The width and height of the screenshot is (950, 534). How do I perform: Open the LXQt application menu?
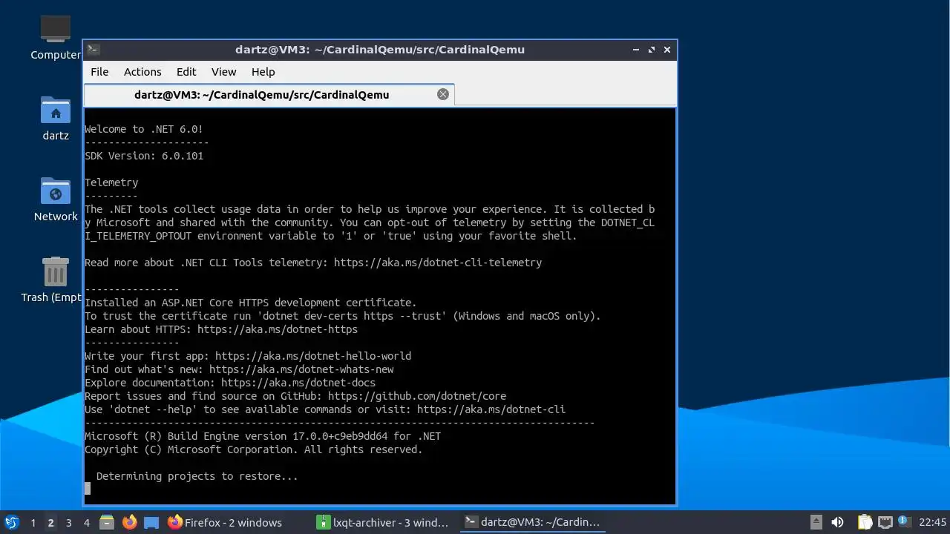11,522
